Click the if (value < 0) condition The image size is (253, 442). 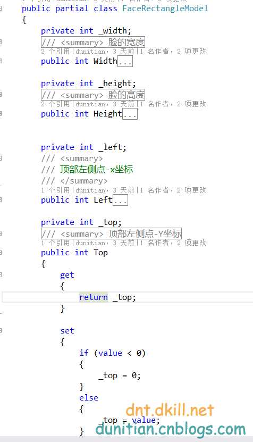(112, 353)
